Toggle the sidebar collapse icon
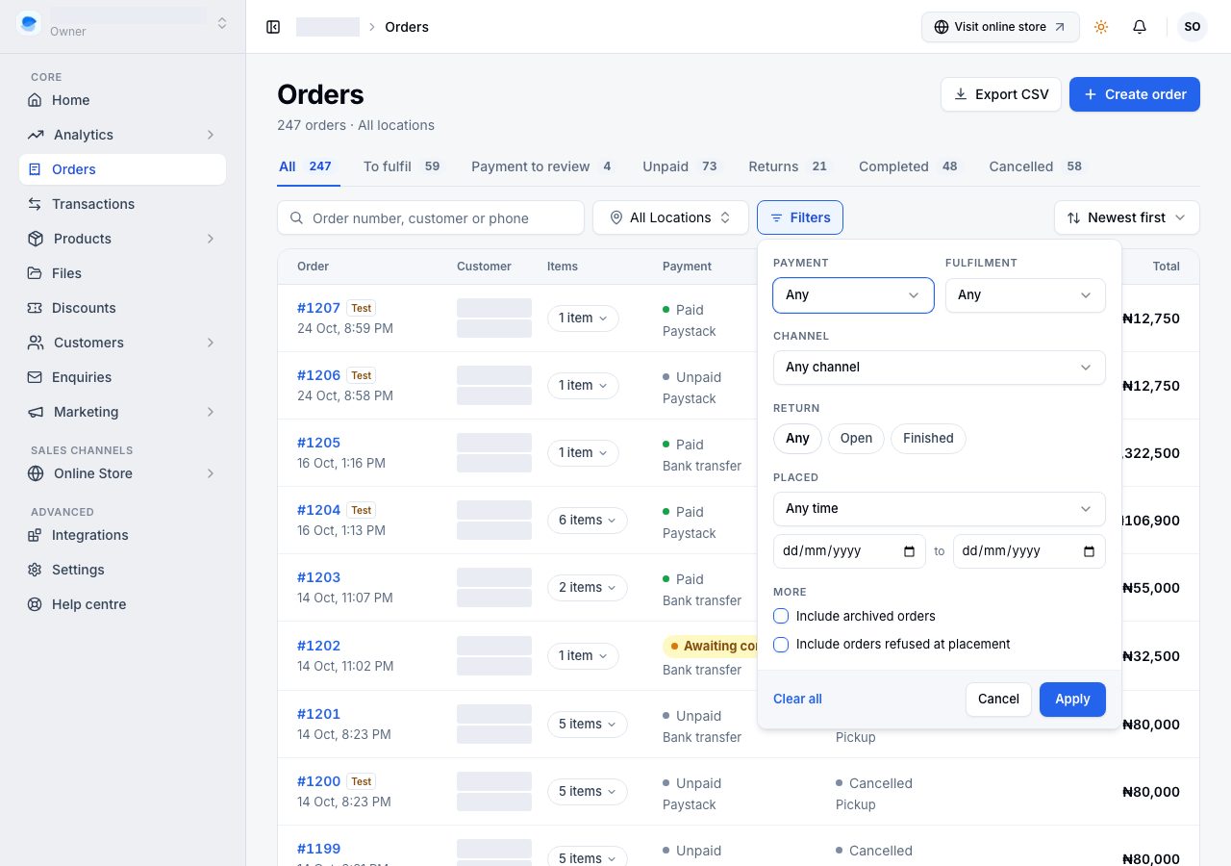 point(273,27)
